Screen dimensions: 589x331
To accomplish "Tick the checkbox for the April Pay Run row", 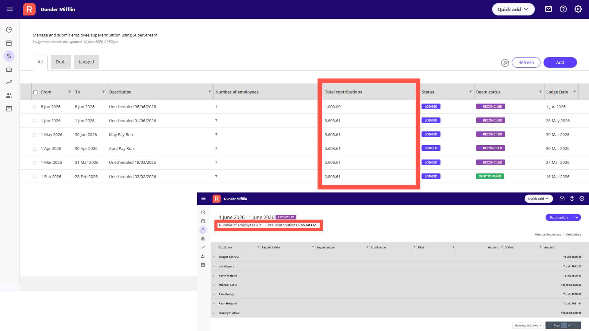I will (35, 149).
